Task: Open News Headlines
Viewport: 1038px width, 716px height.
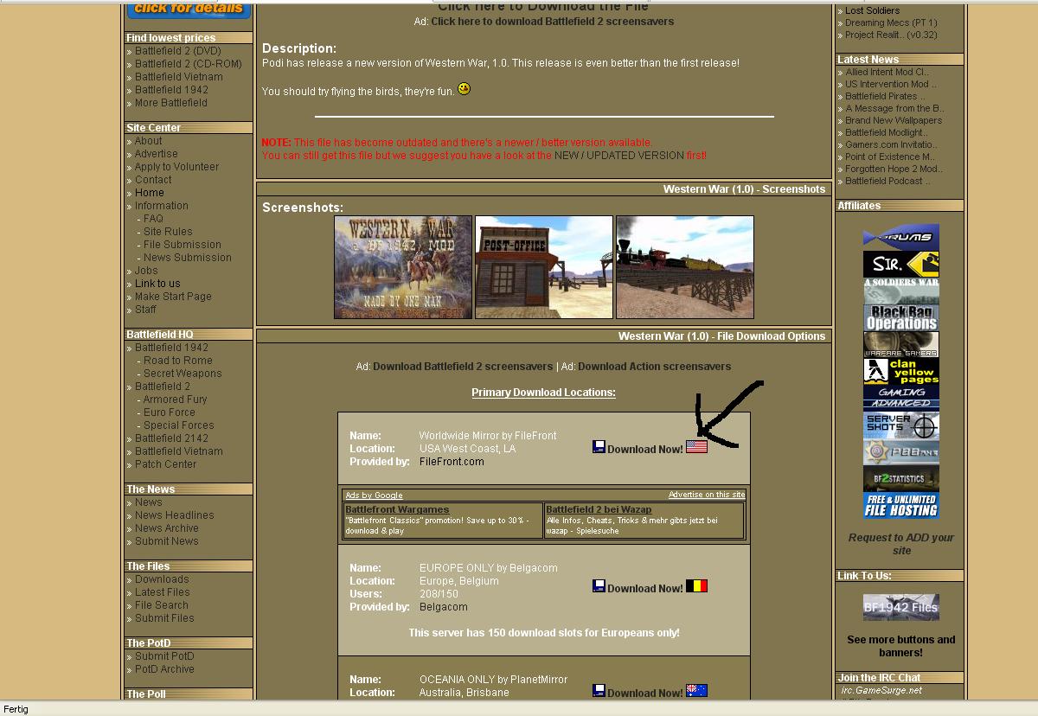Action: click(x=175, y=515)
